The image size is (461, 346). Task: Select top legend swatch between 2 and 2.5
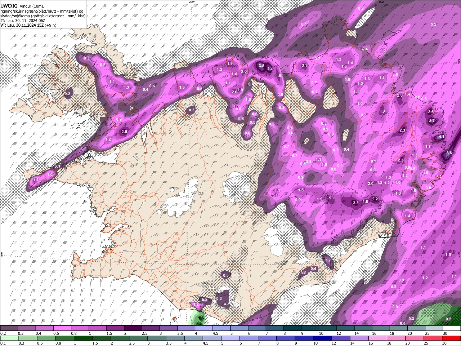coord(133,328)
